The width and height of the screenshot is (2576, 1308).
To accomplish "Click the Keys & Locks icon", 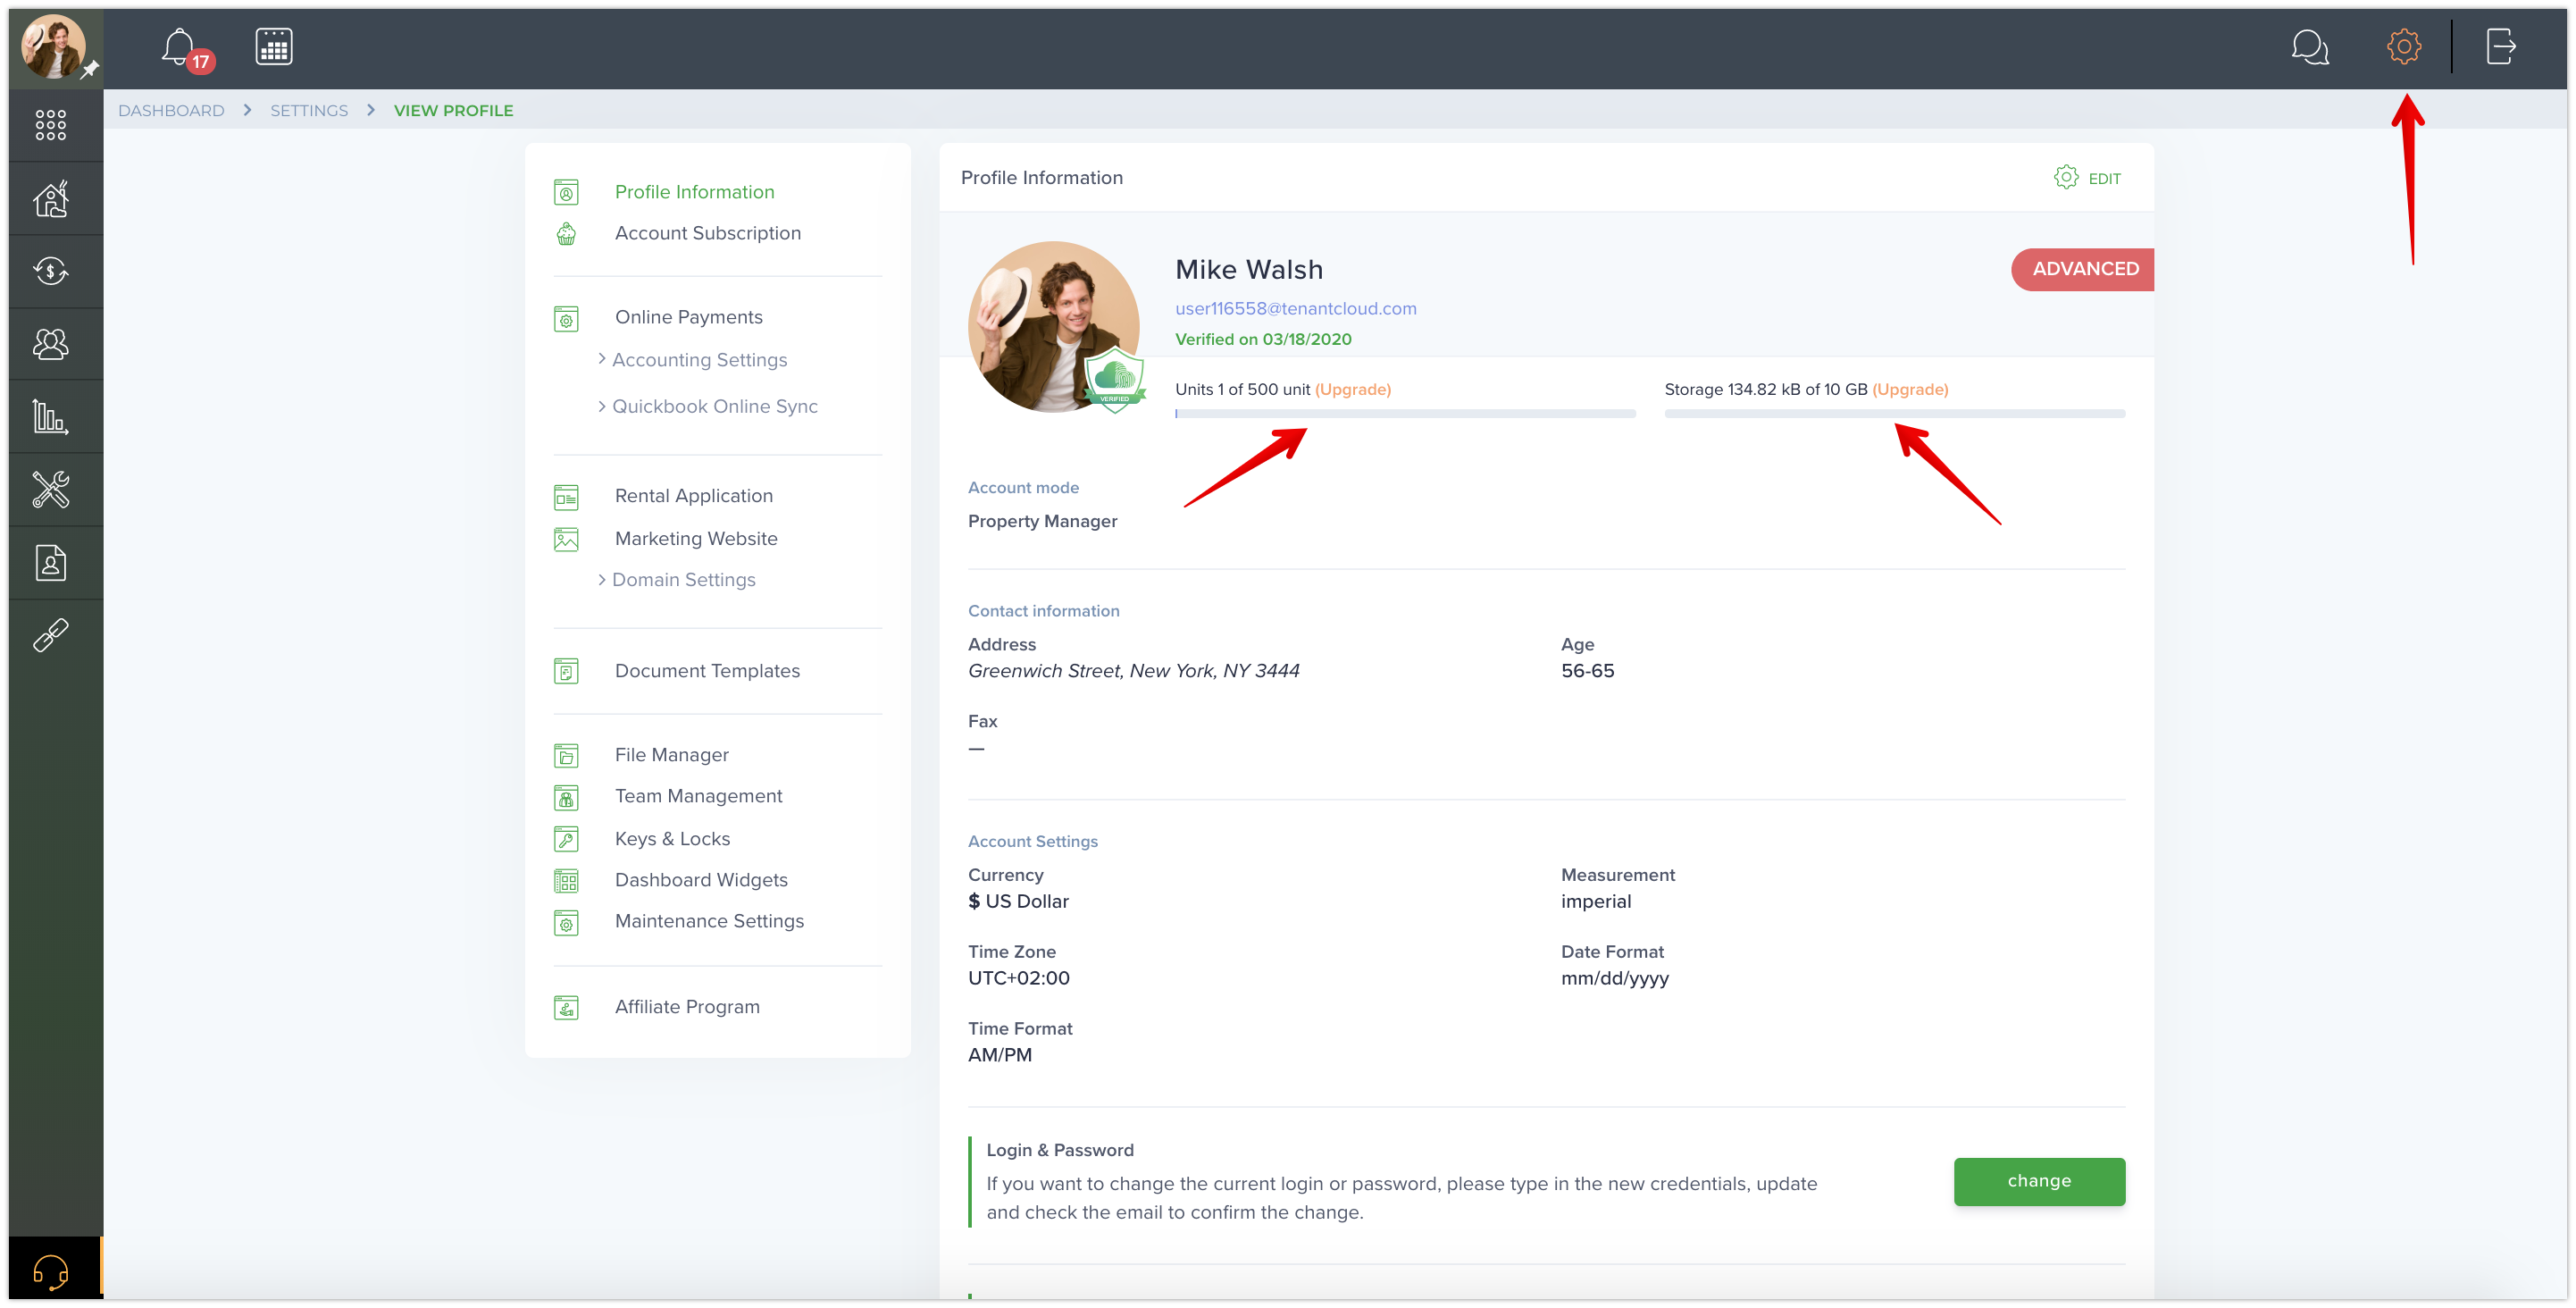I will point(566,840).
